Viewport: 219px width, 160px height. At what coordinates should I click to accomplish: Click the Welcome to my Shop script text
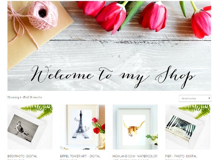click(x=113, y=77)
